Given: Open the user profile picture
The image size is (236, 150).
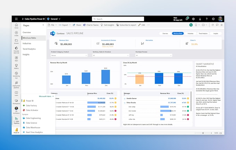Looking at the screenshot, I should (x=220, y=19).
